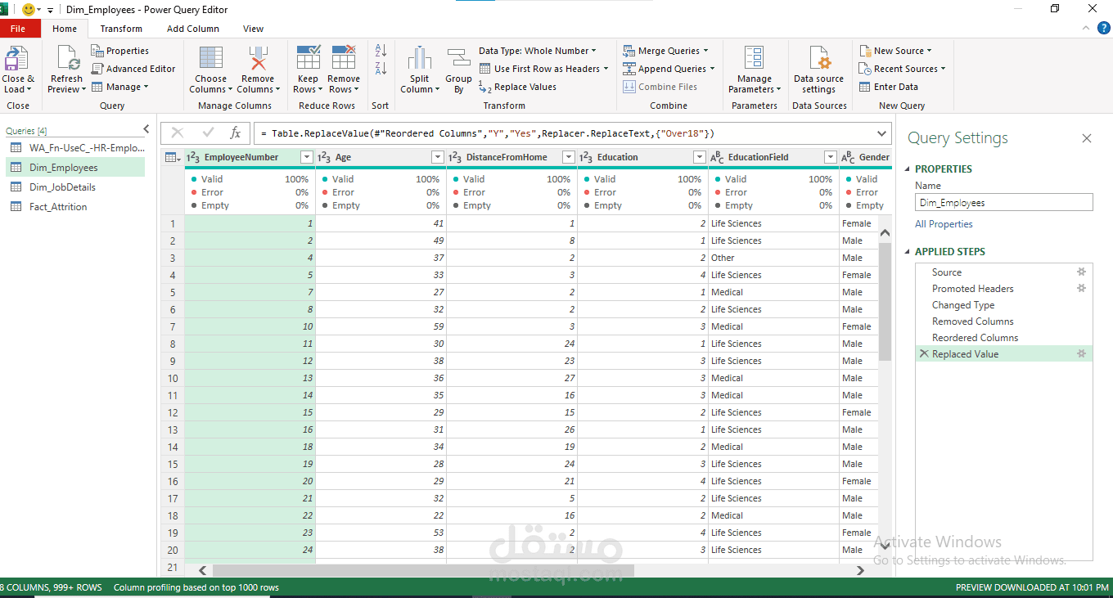
Task: Open Use First Row as Headers dropdown
Action: pyautogui.click(x=544, y=69)
